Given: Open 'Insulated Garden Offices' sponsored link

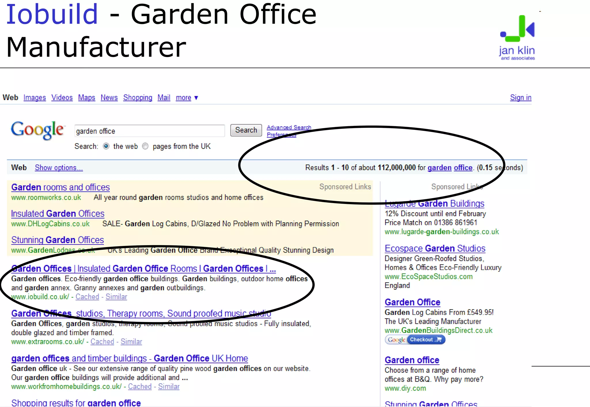Looking at the screenshot, I should 58,214.
